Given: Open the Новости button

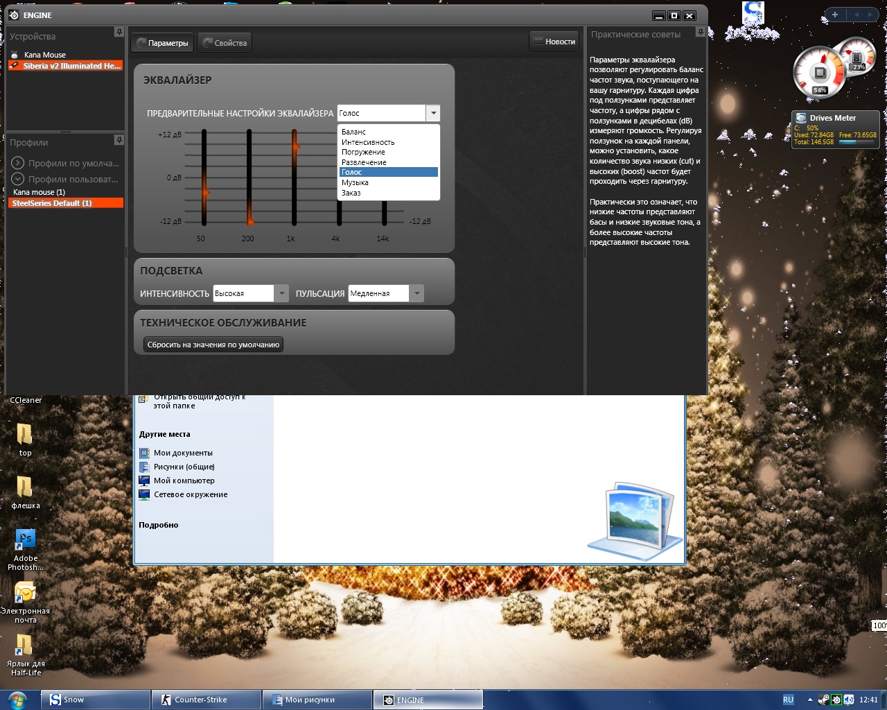Looking at the screenshot, I should tap(554, 42).
